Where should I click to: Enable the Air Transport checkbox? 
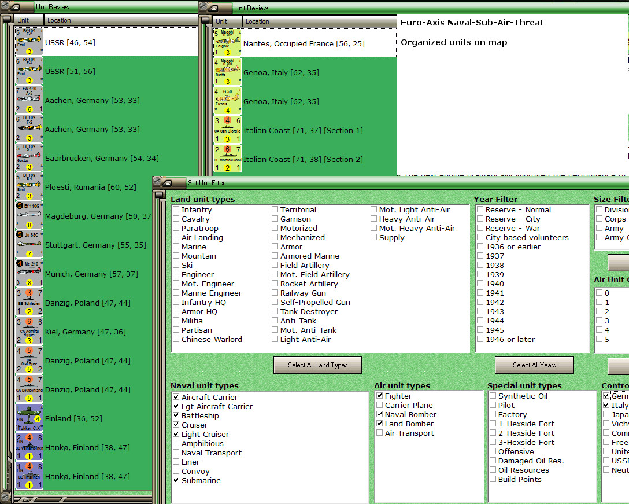[x=379, y=432]
